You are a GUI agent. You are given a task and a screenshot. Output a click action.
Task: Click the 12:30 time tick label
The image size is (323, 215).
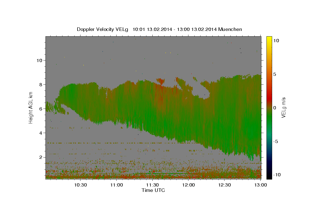(224, 185)
